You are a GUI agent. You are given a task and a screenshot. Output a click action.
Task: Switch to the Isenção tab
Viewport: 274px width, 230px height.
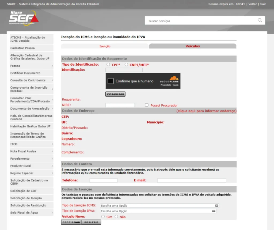[105, 46]
